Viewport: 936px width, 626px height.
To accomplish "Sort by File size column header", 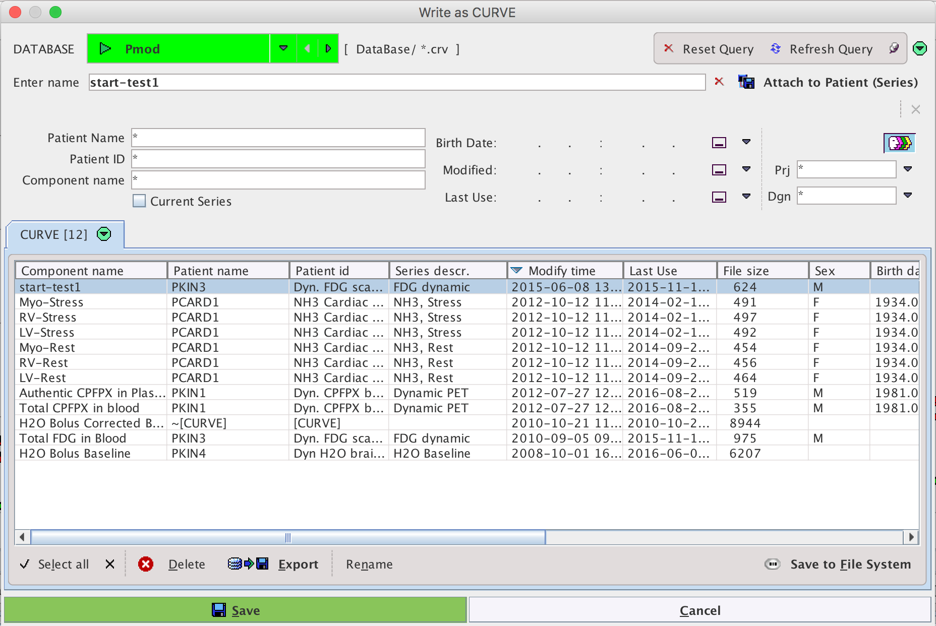I will point(763,271).
